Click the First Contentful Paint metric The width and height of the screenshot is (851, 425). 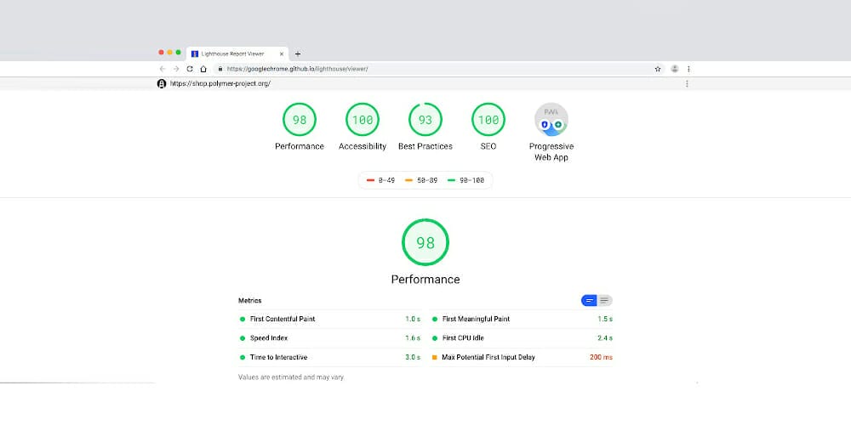[329, 319]
